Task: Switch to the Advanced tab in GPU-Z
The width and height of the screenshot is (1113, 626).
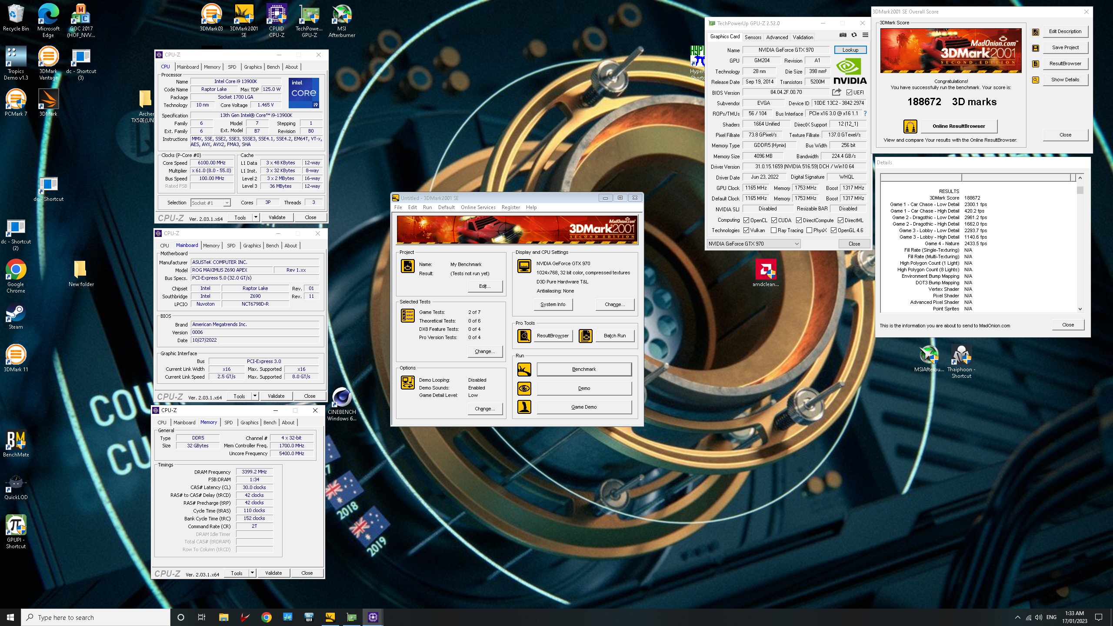Action: point(777,37)
